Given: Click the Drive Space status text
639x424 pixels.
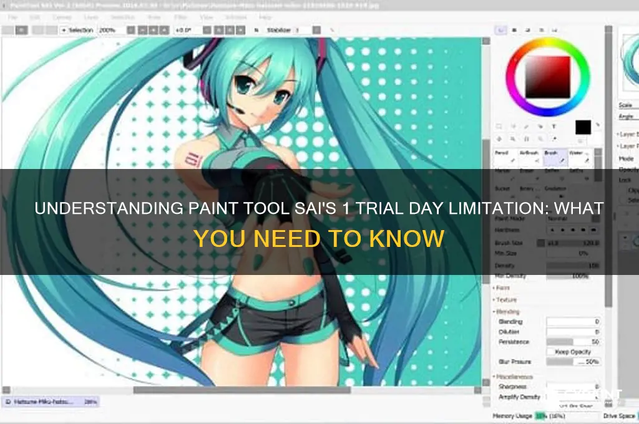Looking at the screenshot, I should point(619,417).
